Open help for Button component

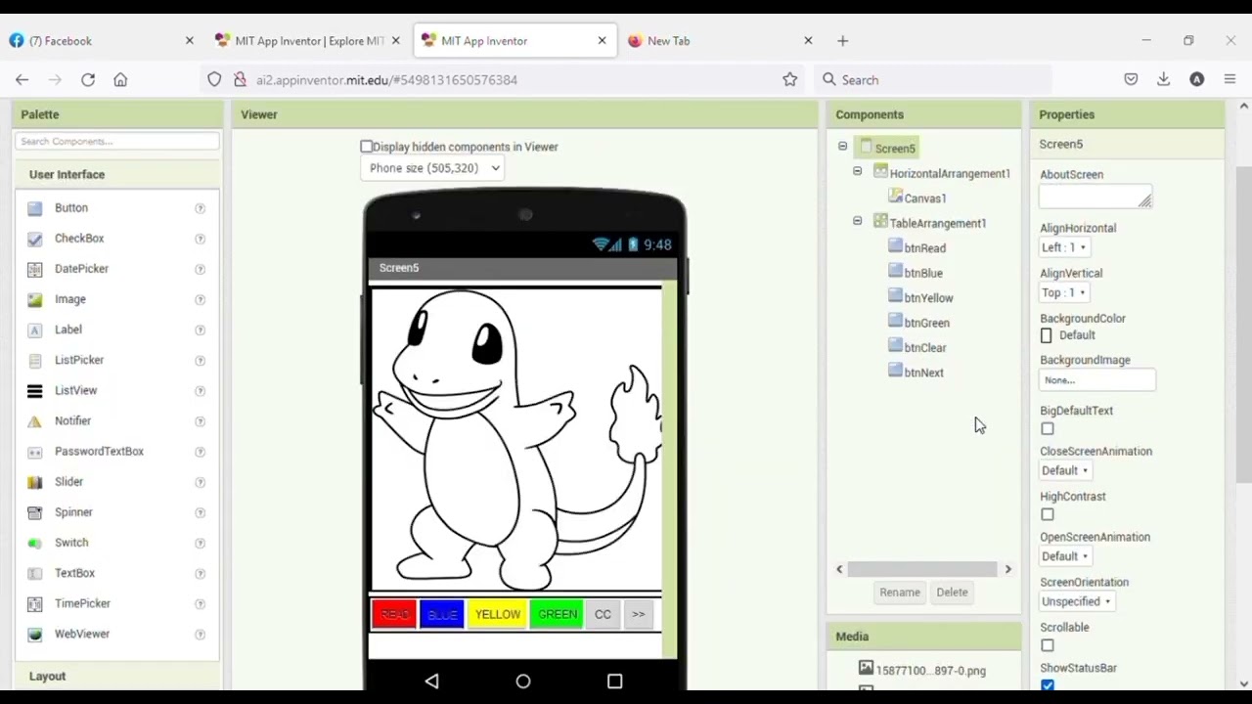[200, 208]
